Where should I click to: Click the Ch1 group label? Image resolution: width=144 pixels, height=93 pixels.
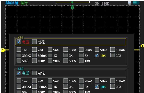point(21,37)
